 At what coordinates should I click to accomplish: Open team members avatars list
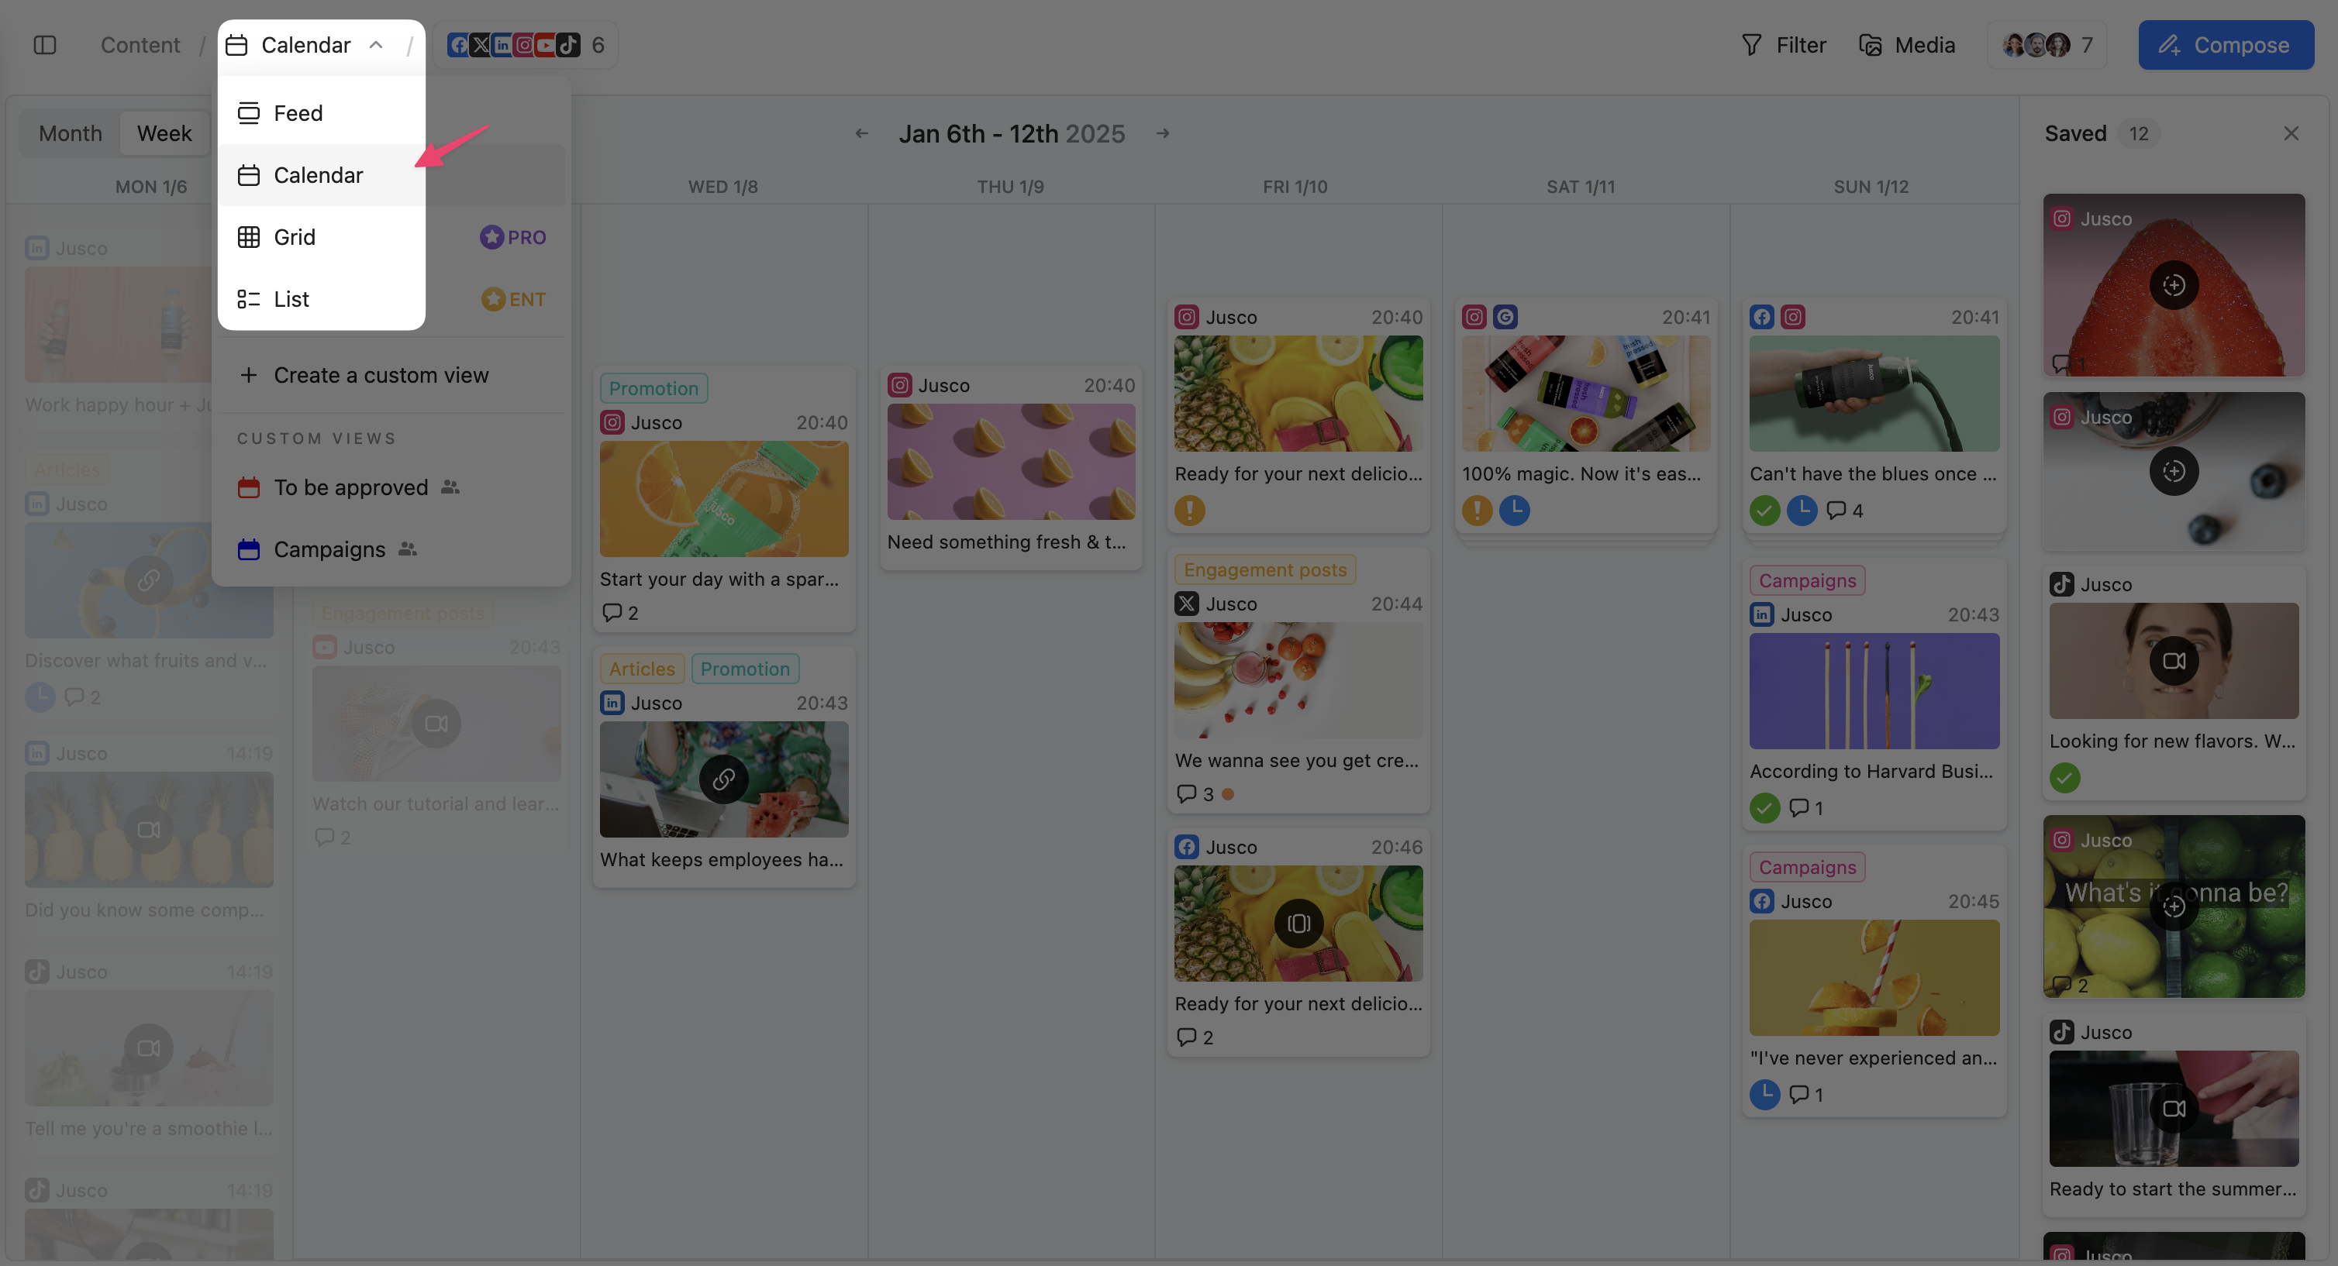[x=2036, y=44]
